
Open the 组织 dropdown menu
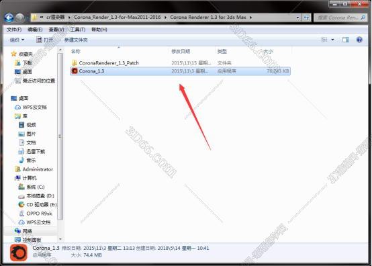tap(17, 40)
